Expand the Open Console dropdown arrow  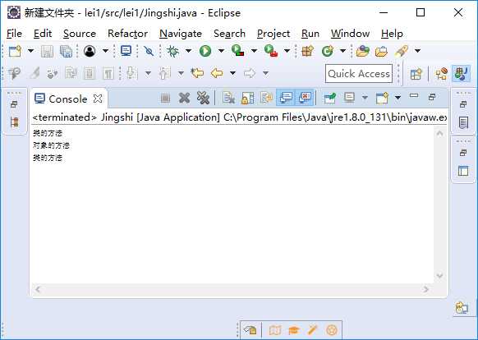pyautogui.click(x=398, y=98)
